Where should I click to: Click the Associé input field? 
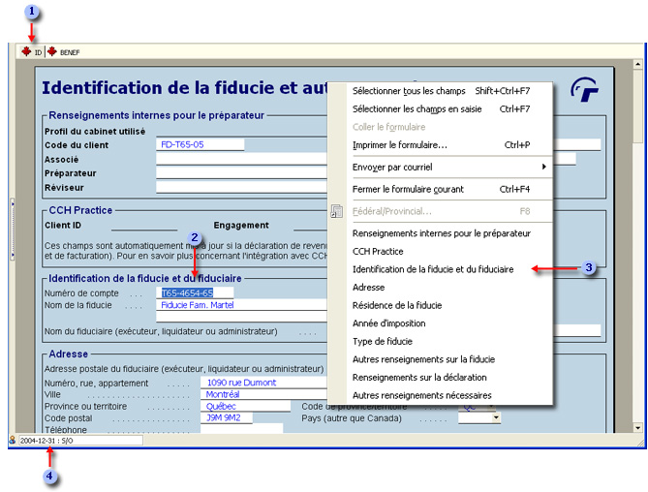[242, 159]
